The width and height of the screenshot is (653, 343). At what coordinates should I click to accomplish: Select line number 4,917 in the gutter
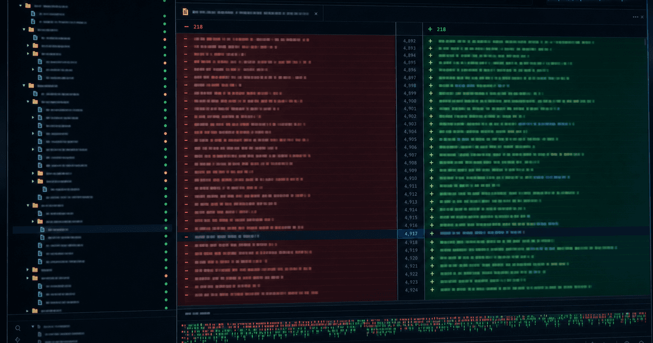pyautogui.click(x=411, y=234)
